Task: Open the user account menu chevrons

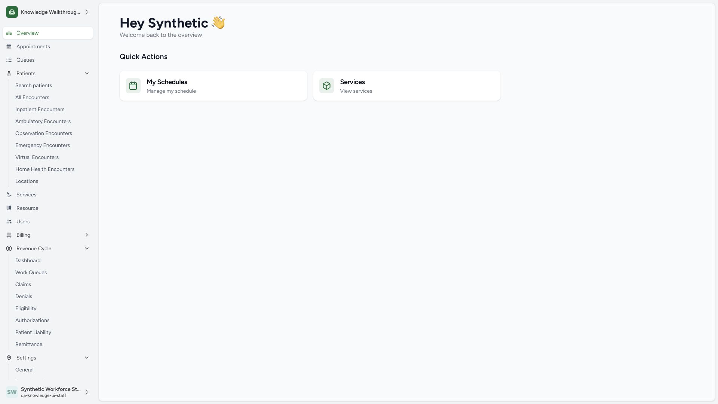Action: pyautogui.click(x=87, y=392)
